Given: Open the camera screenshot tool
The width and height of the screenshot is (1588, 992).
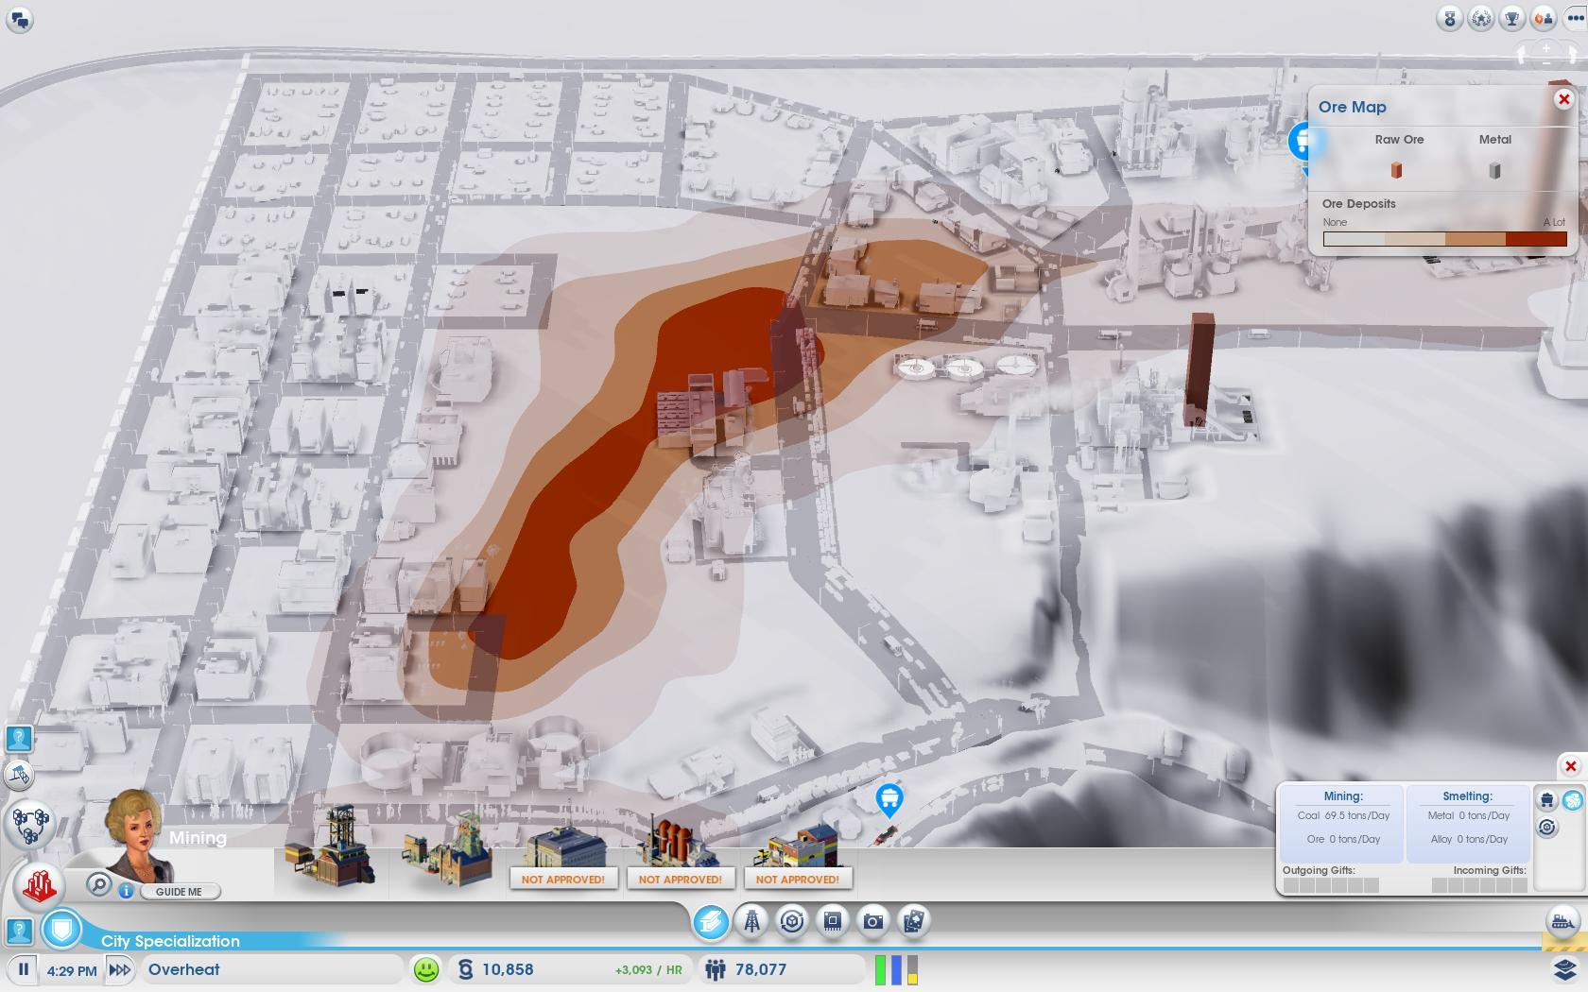Looking at the screenshot, I should coord(872,921).
